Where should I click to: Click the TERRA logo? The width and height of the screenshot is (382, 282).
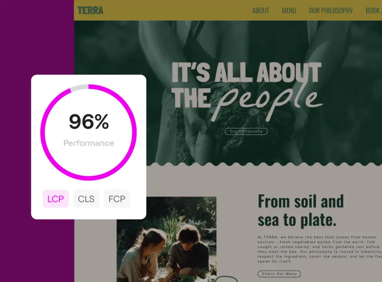point(90,10)
